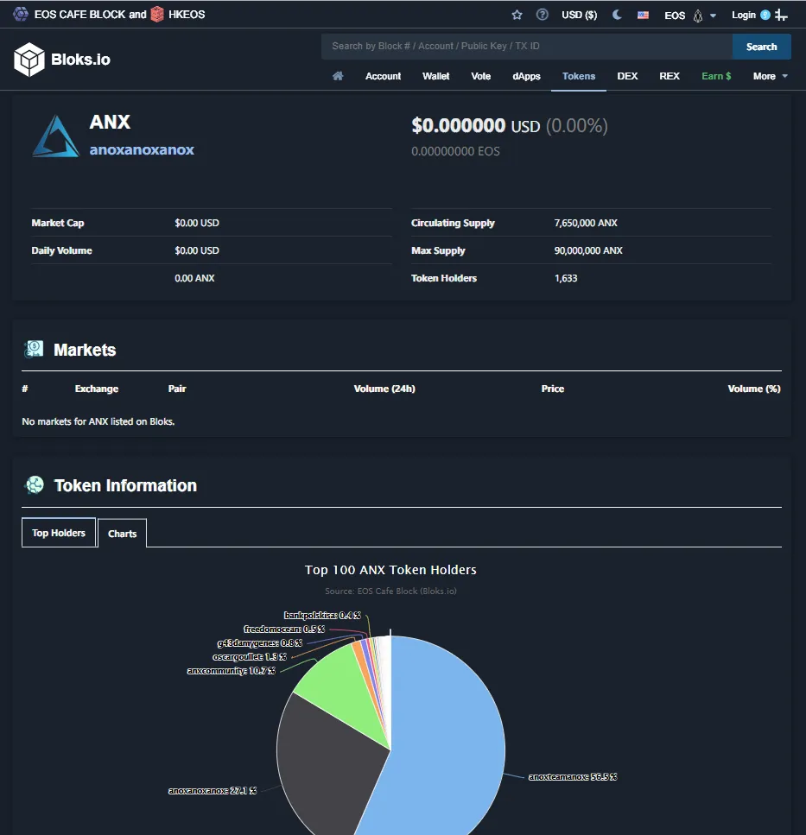Viewport: 806px width, 835px height.
Task: Toggle dark mode moon icon
Action: pyautogui.click(x=617, y=15)
